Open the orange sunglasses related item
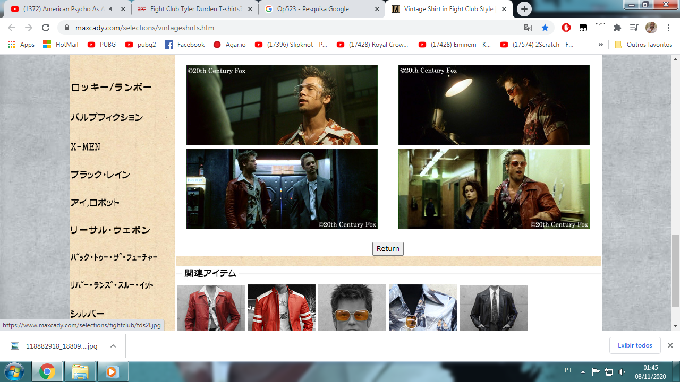680x382 pixels. click(352, 308)
